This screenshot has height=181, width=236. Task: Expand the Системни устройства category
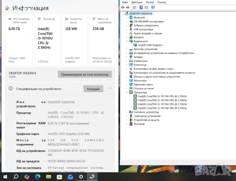tap(127, 112)
